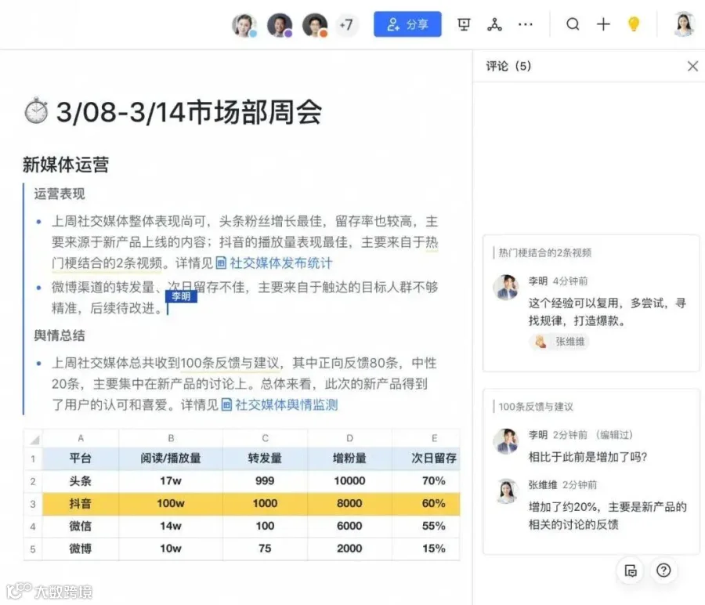This screenshot has height=605, width=705.
Task: Click the 次日留存 header cell
Action: (426, 458)
